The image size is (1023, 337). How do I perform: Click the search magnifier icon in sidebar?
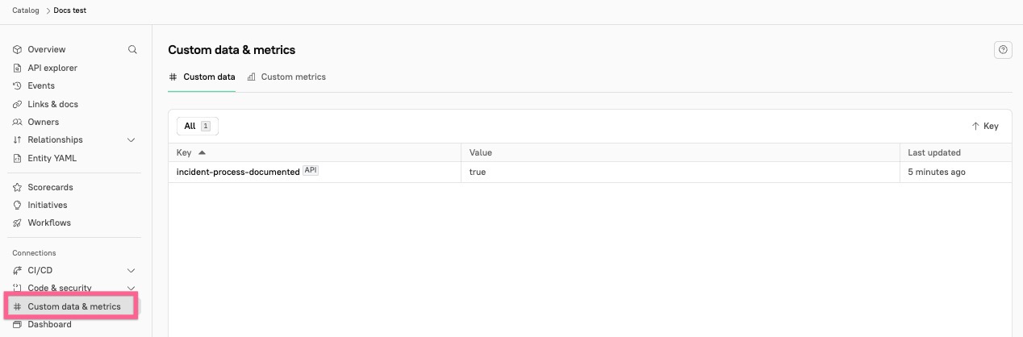(x=132, y=49)
